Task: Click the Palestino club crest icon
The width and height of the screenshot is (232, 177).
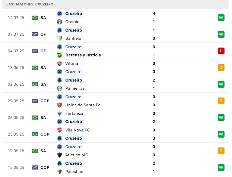Action: [x=60, y=172]
